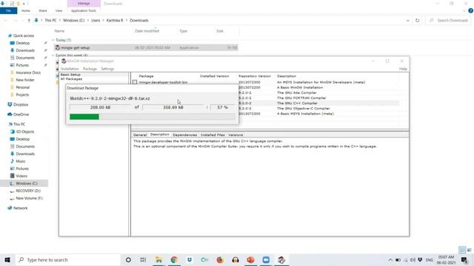Collapse the Earlier this week group
The height and width of the screenshot is (266, 474).
53,55
